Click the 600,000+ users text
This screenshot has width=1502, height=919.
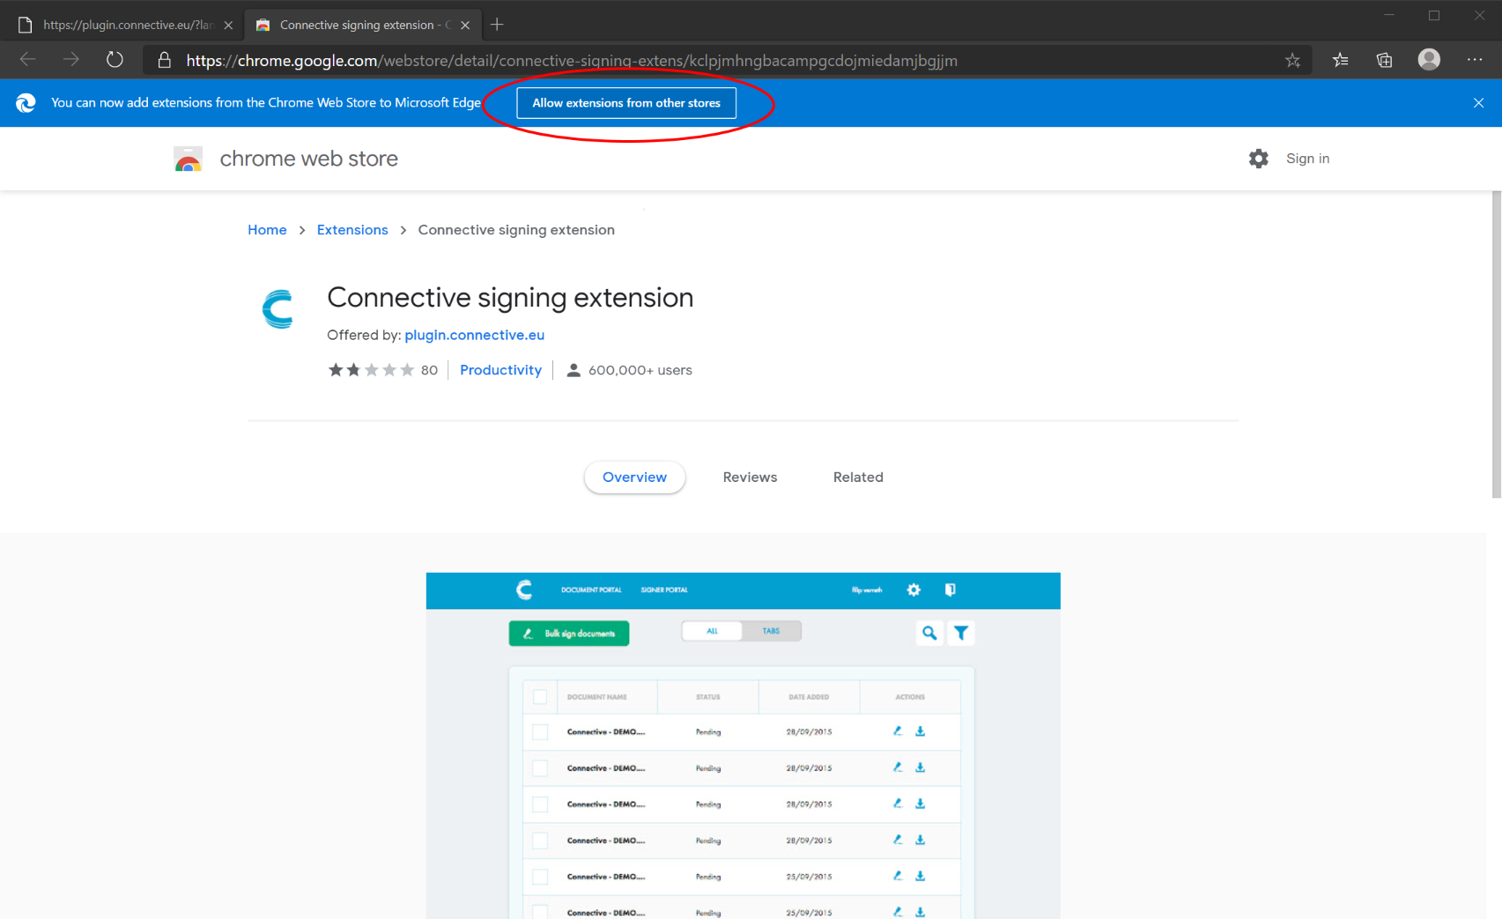[x=640, y=370]
